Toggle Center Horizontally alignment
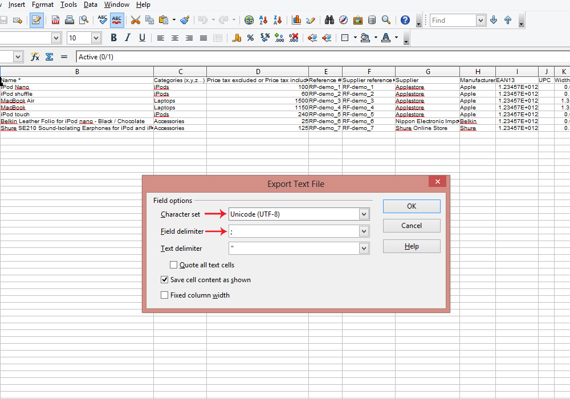 (x=175, y=38)
